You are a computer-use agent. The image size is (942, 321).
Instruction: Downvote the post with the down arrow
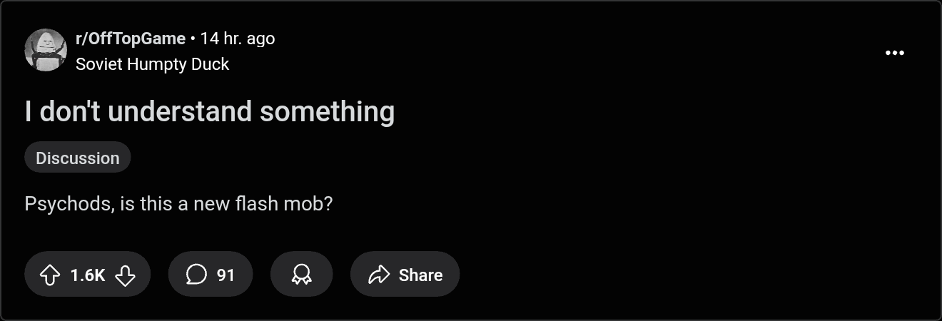[125, 275]
